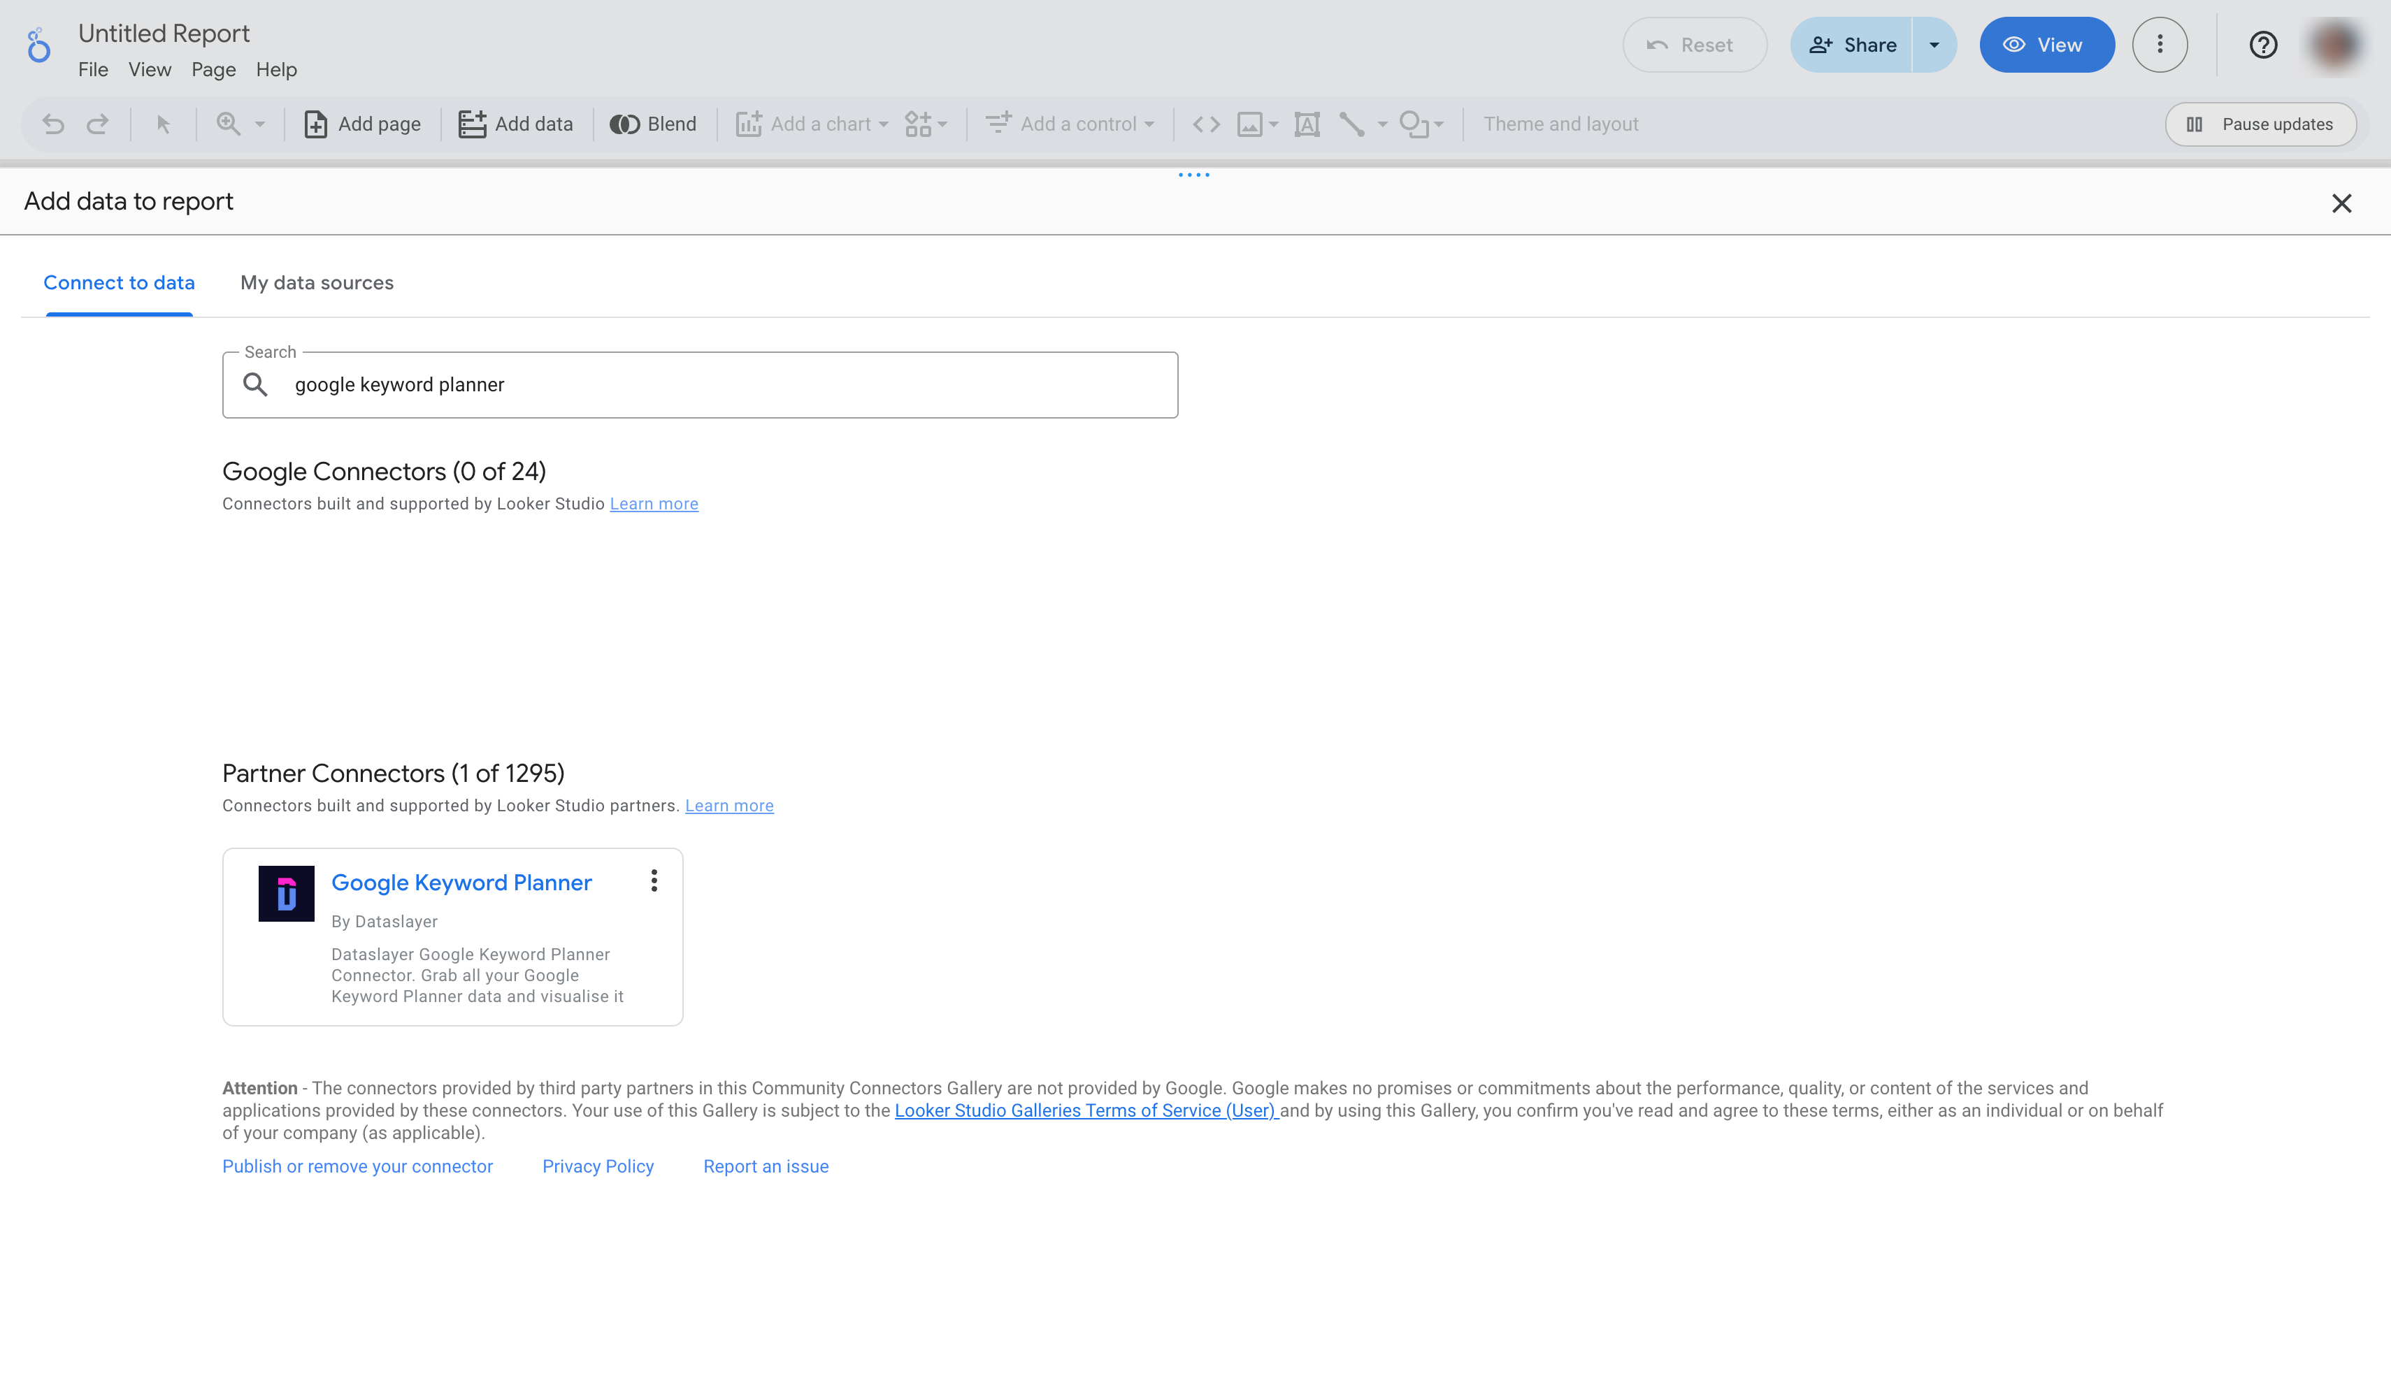Close the Add data to report panel

click(x=2341, y=203)
